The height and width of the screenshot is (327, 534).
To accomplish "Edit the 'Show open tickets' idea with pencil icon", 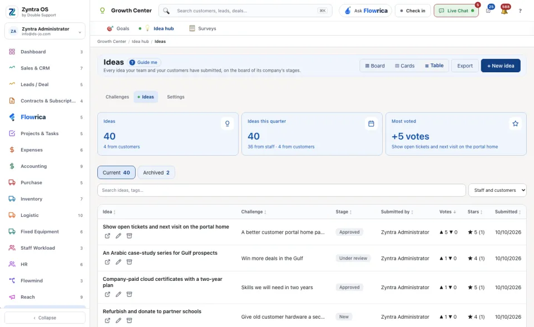I will pos(118,236).
